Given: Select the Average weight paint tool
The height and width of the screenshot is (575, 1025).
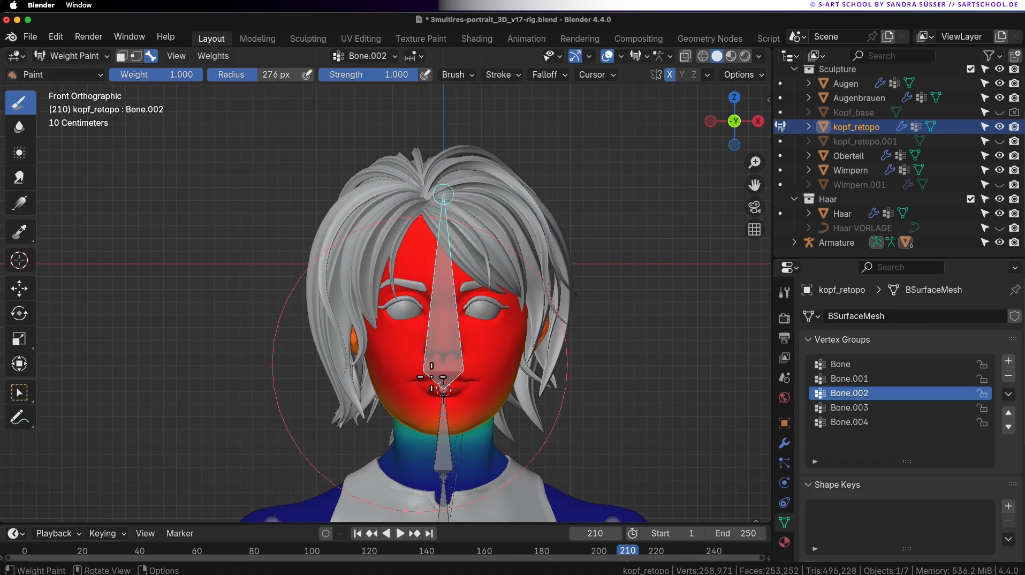Looking at the screenshot, I should pyautogui.click(x=20, y=153).
